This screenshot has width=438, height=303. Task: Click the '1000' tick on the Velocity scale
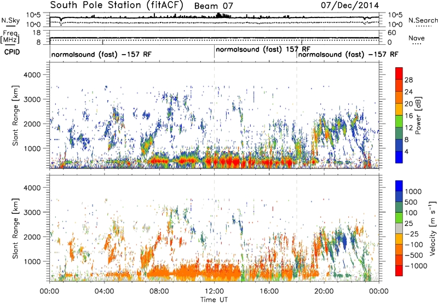point(413,191)
